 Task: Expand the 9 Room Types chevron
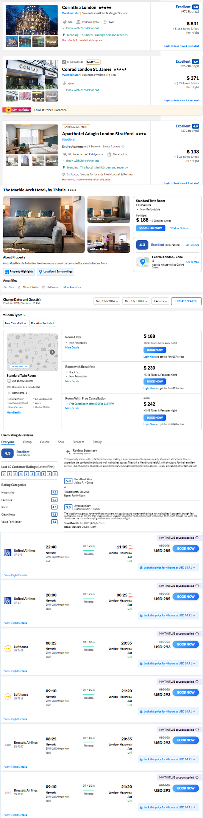25,315
